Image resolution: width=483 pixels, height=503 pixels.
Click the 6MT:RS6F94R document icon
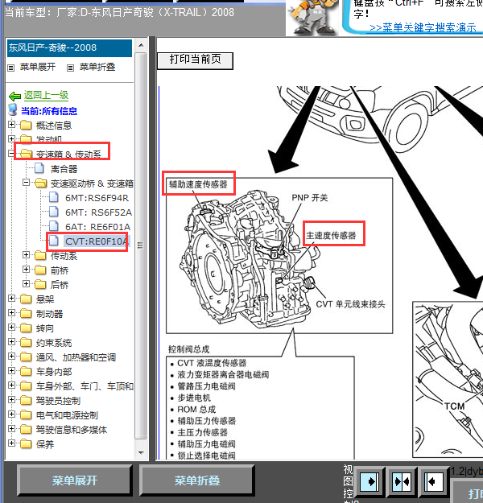pos(54,197)
